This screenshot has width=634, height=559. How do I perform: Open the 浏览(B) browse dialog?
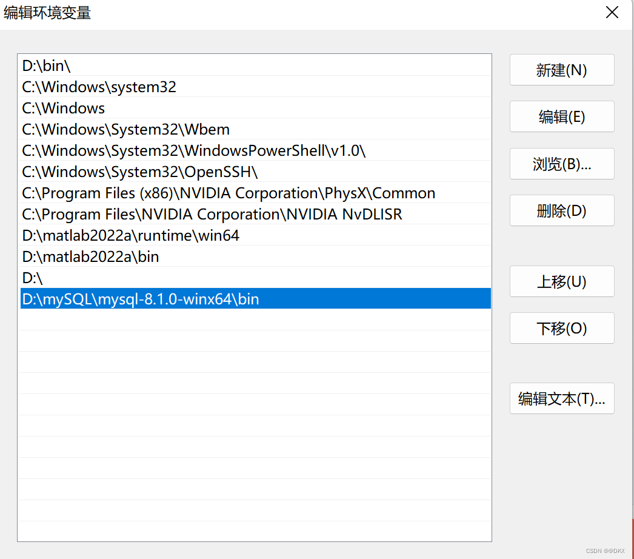click(x=561, y=164)
